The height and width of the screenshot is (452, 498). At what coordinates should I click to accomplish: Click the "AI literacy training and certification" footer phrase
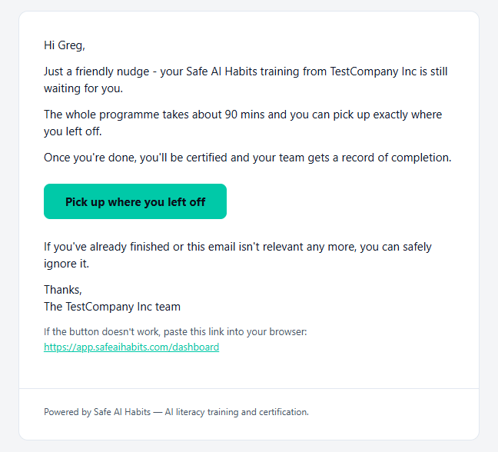tap(237, 412)
